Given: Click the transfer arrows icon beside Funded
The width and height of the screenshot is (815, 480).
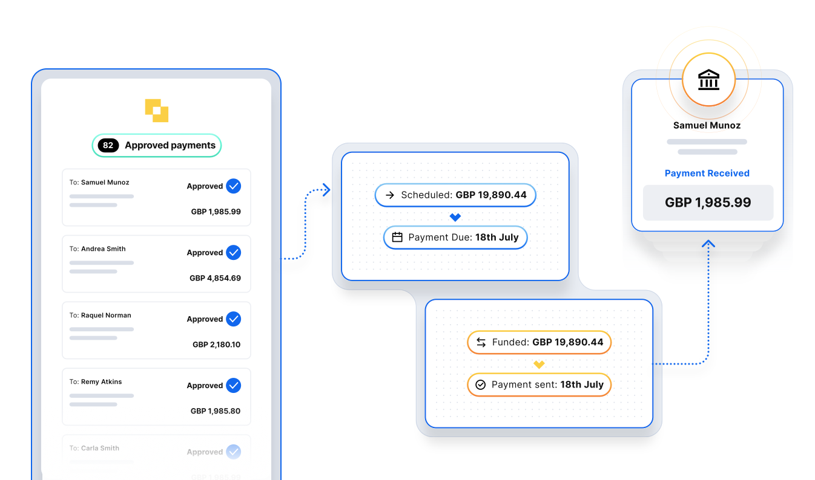Looking at the screenshot, I should point(481,342).
